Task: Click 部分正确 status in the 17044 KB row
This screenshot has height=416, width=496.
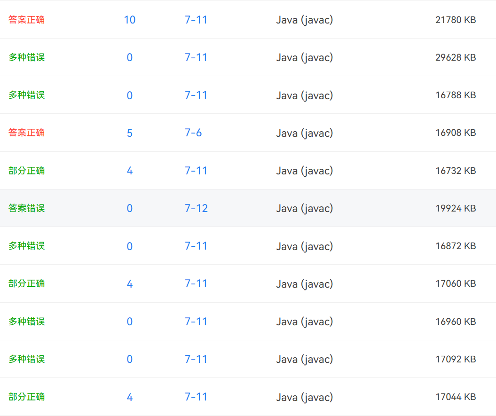Action: (x=26, y=397)
